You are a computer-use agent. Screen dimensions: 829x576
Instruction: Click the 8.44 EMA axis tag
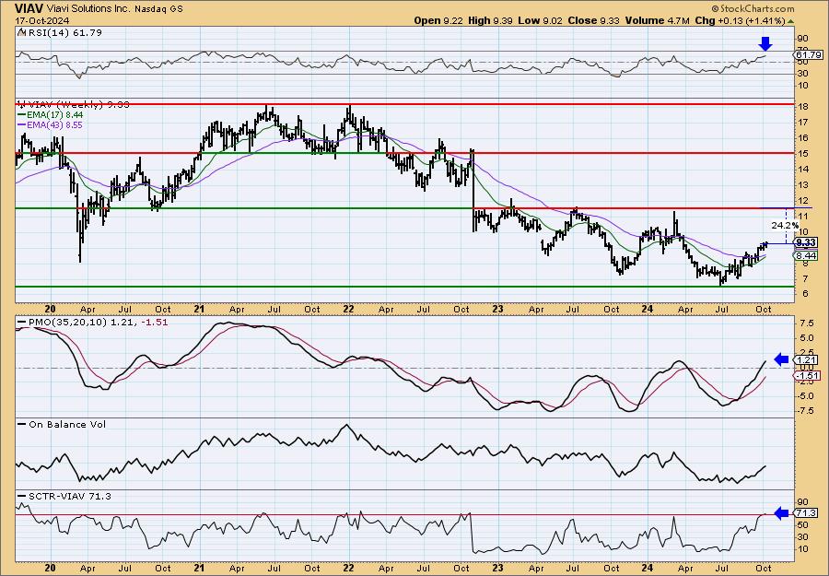806,255
